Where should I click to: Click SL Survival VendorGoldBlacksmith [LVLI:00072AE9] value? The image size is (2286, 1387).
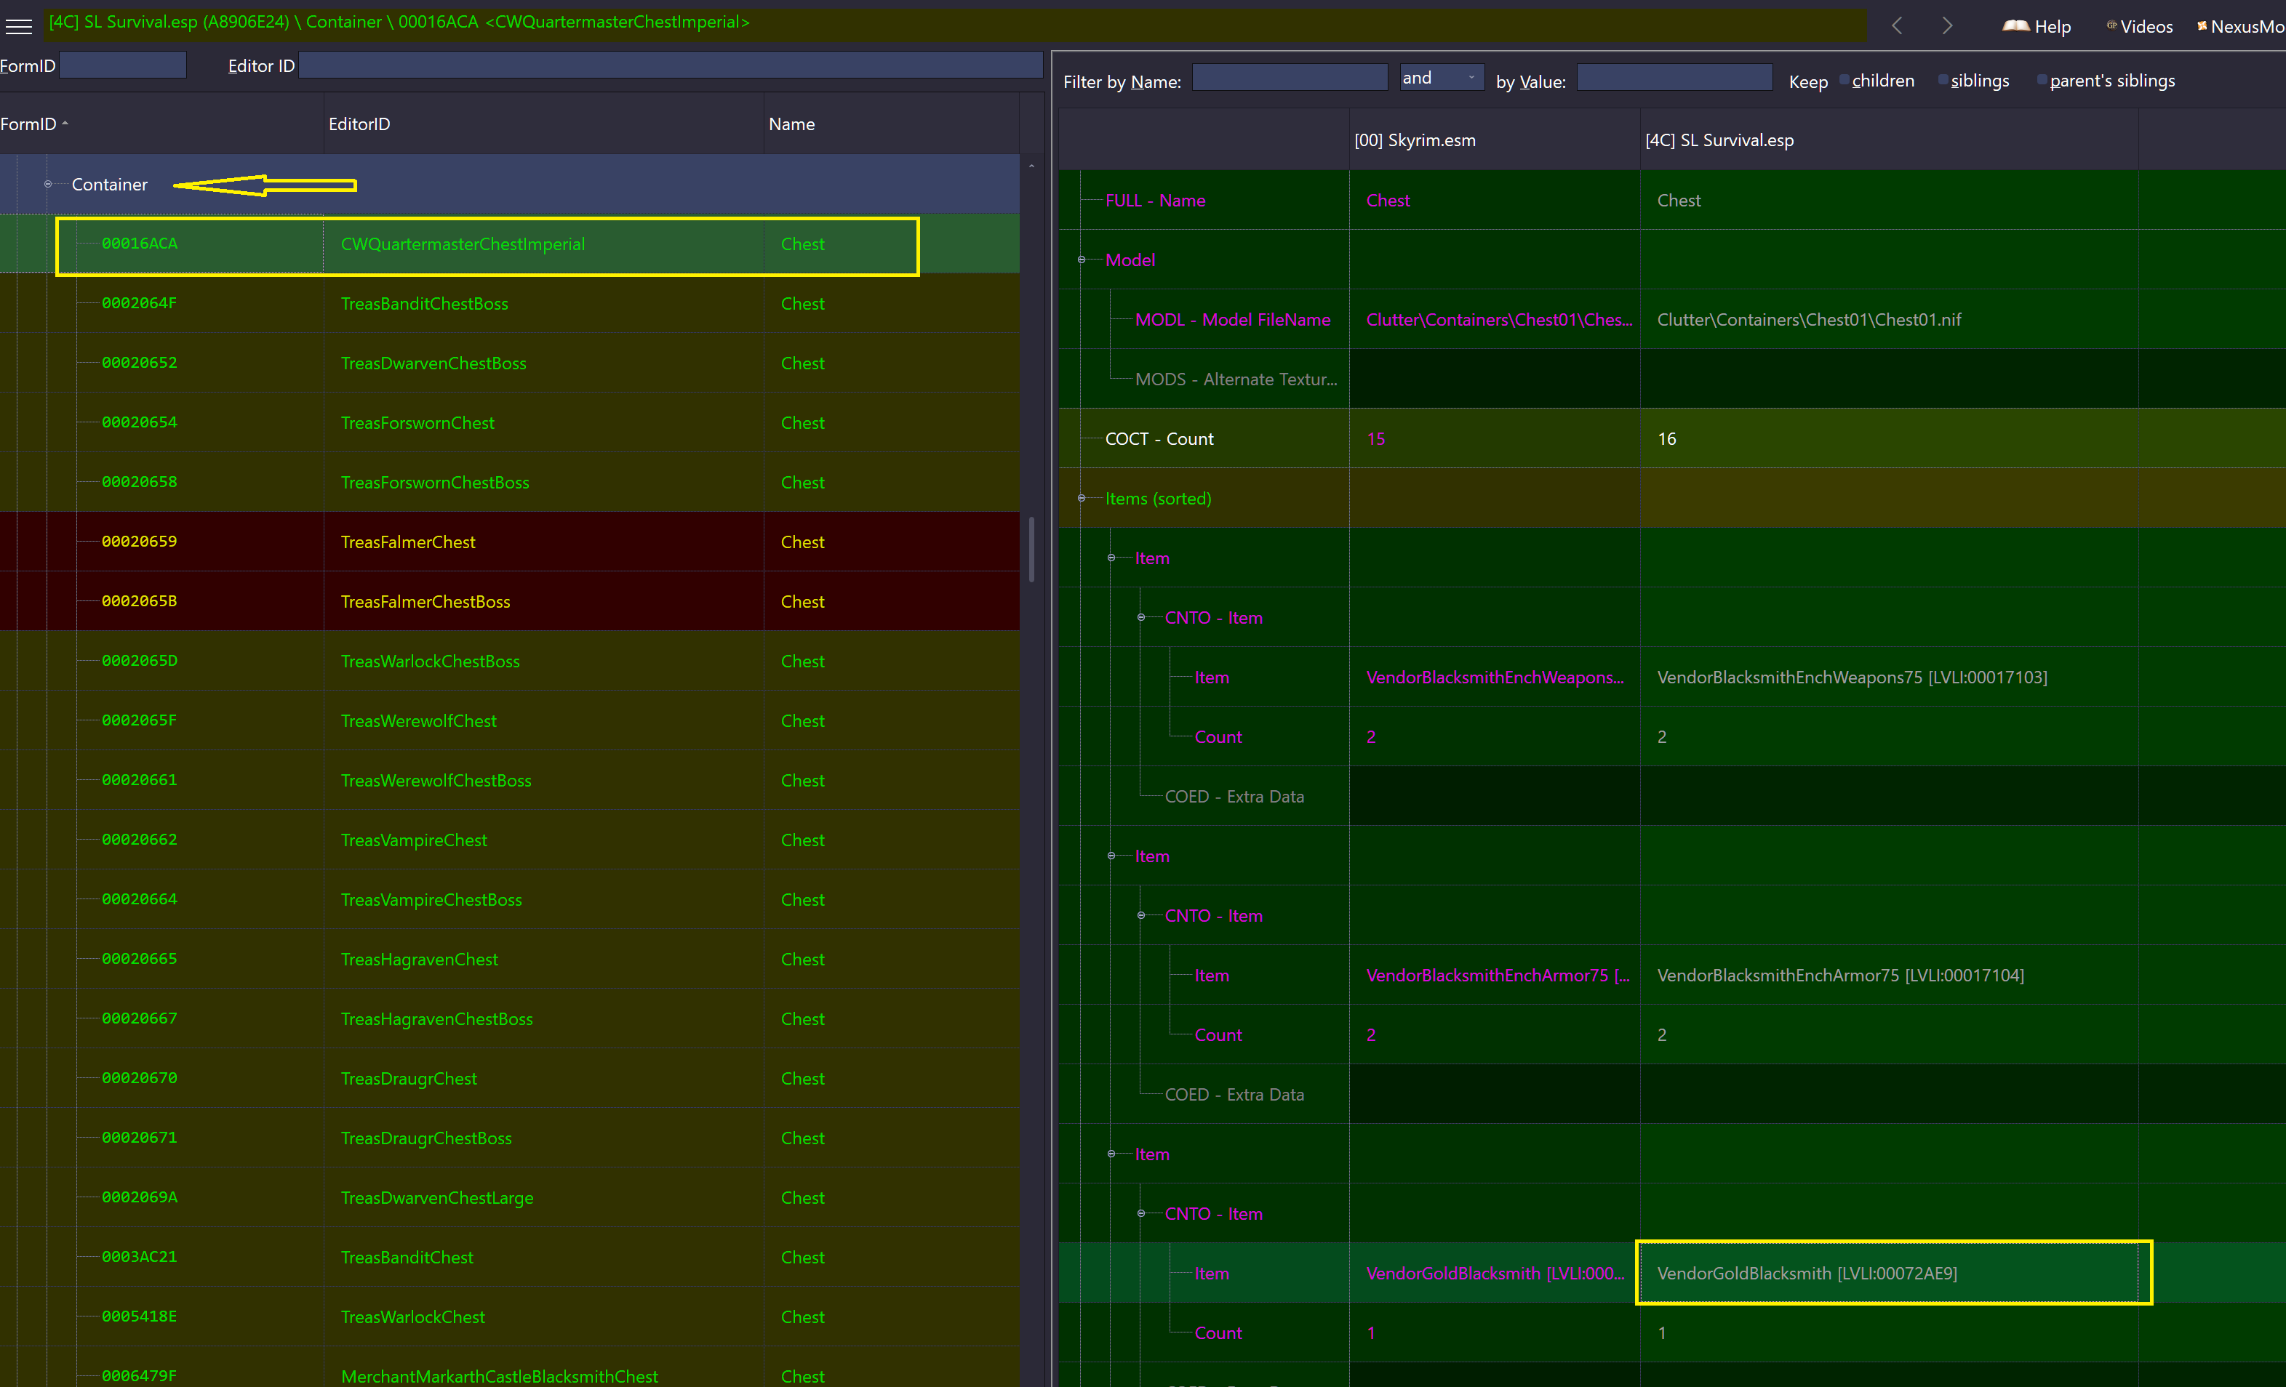[x=1807, y=1273]
